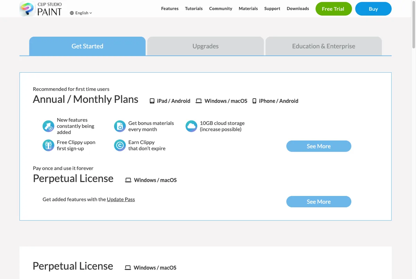The height and width of the screenshot is (279, 416).
Task: Go to Downloads in the nav bar
Action: pyautogui.click(x=298, y=9)
